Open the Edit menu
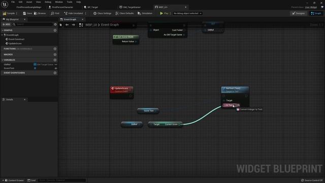This screenshot has width=325, height=183. click(20, 2)
